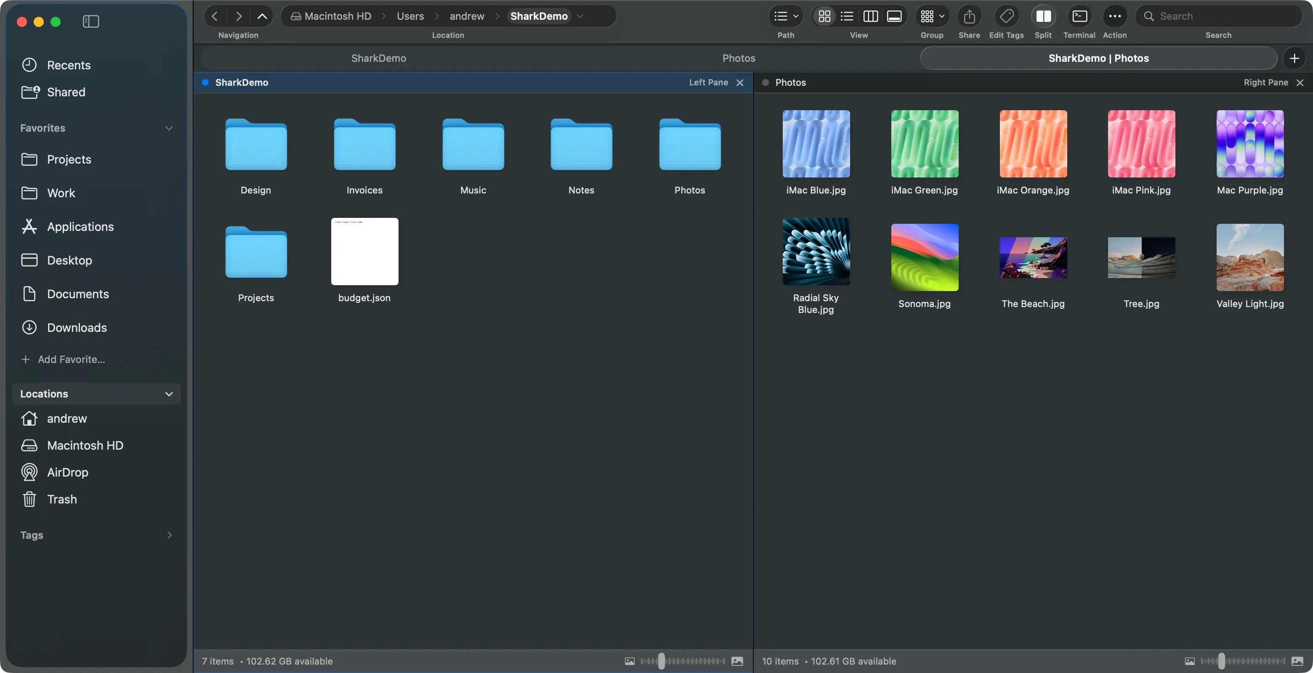The width and height of the screenshot is (1313, 673).
Task: Open the Path dropdown menu
Action: pos(786,16)
